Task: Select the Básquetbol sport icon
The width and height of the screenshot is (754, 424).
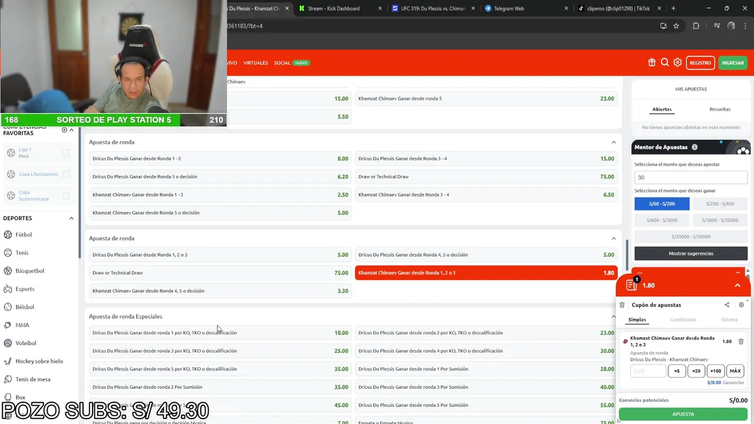Action: [x=8, y=271]
